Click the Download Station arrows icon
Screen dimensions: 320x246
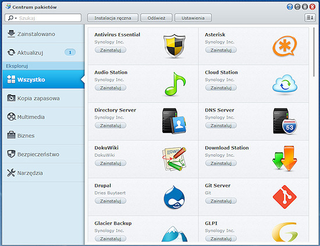coord(285,158)
